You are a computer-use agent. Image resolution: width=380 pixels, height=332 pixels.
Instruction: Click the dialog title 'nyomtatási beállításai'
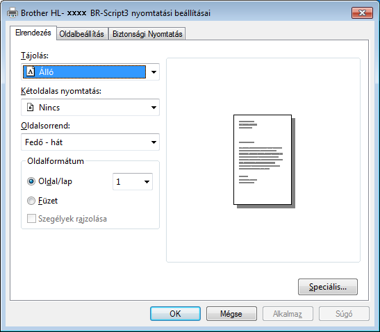click(x=171, y=13)
